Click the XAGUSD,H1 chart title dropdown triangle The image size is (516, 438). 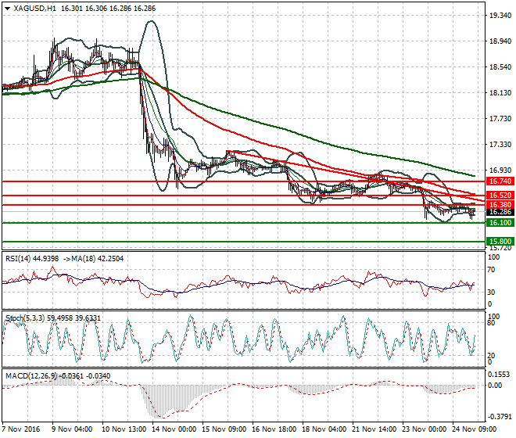click(8, 9)
